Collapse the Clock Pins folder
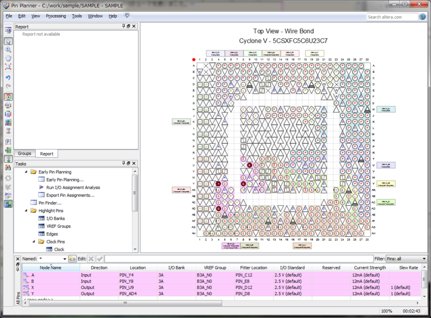Viewport: 431px width, 318px height. pyautogui.click(x=34, y=241)
